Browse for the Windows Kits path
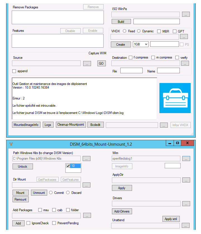This screenshot has height=234, width=201. pos(87,159)
